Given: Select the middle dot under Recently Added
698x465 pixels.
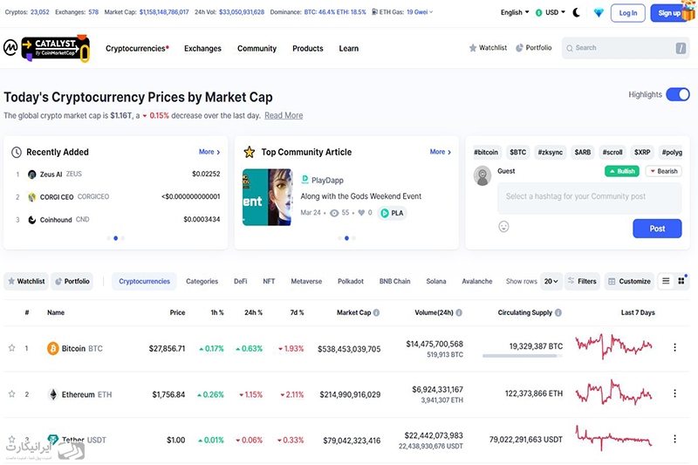Looking at the screenshot, I should [x=116, y=238].
